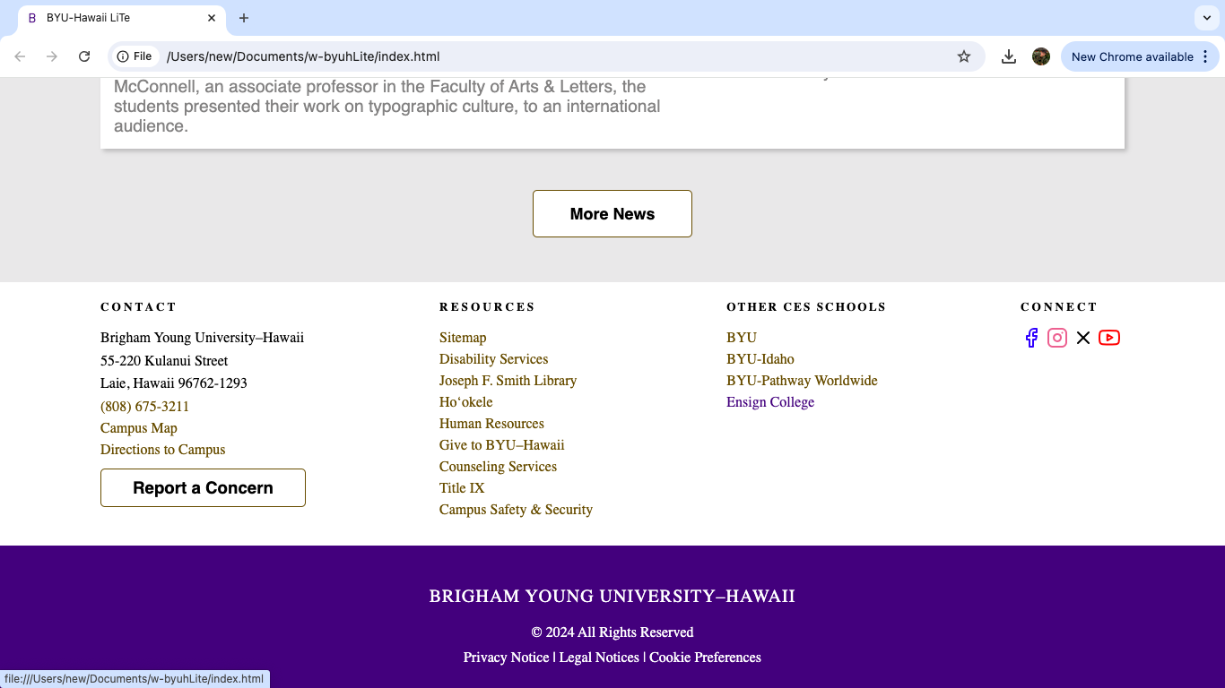Open the Campus Map link
This screenshot has height=688, width=1225.
(139, 428)
